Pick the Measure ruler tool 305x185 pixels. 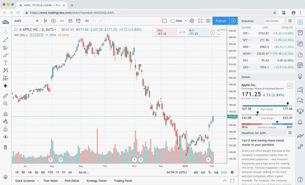(6, 96)
